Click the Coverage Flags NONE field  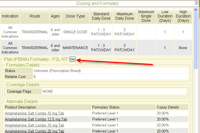click(x=114, y=92)
